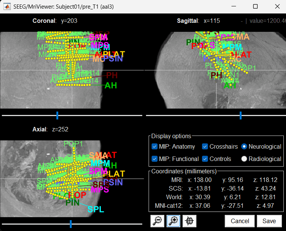286x231 pixels.
Task: Uncheck the MIP: Anatomy checkbox
Action: [155, 147]
